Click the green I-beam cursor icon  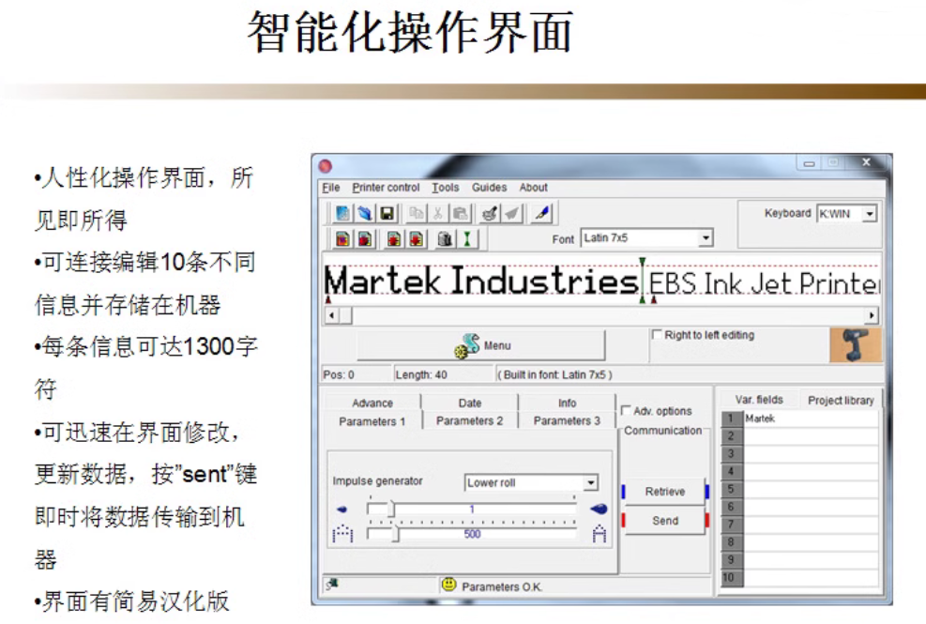[467, 238]
